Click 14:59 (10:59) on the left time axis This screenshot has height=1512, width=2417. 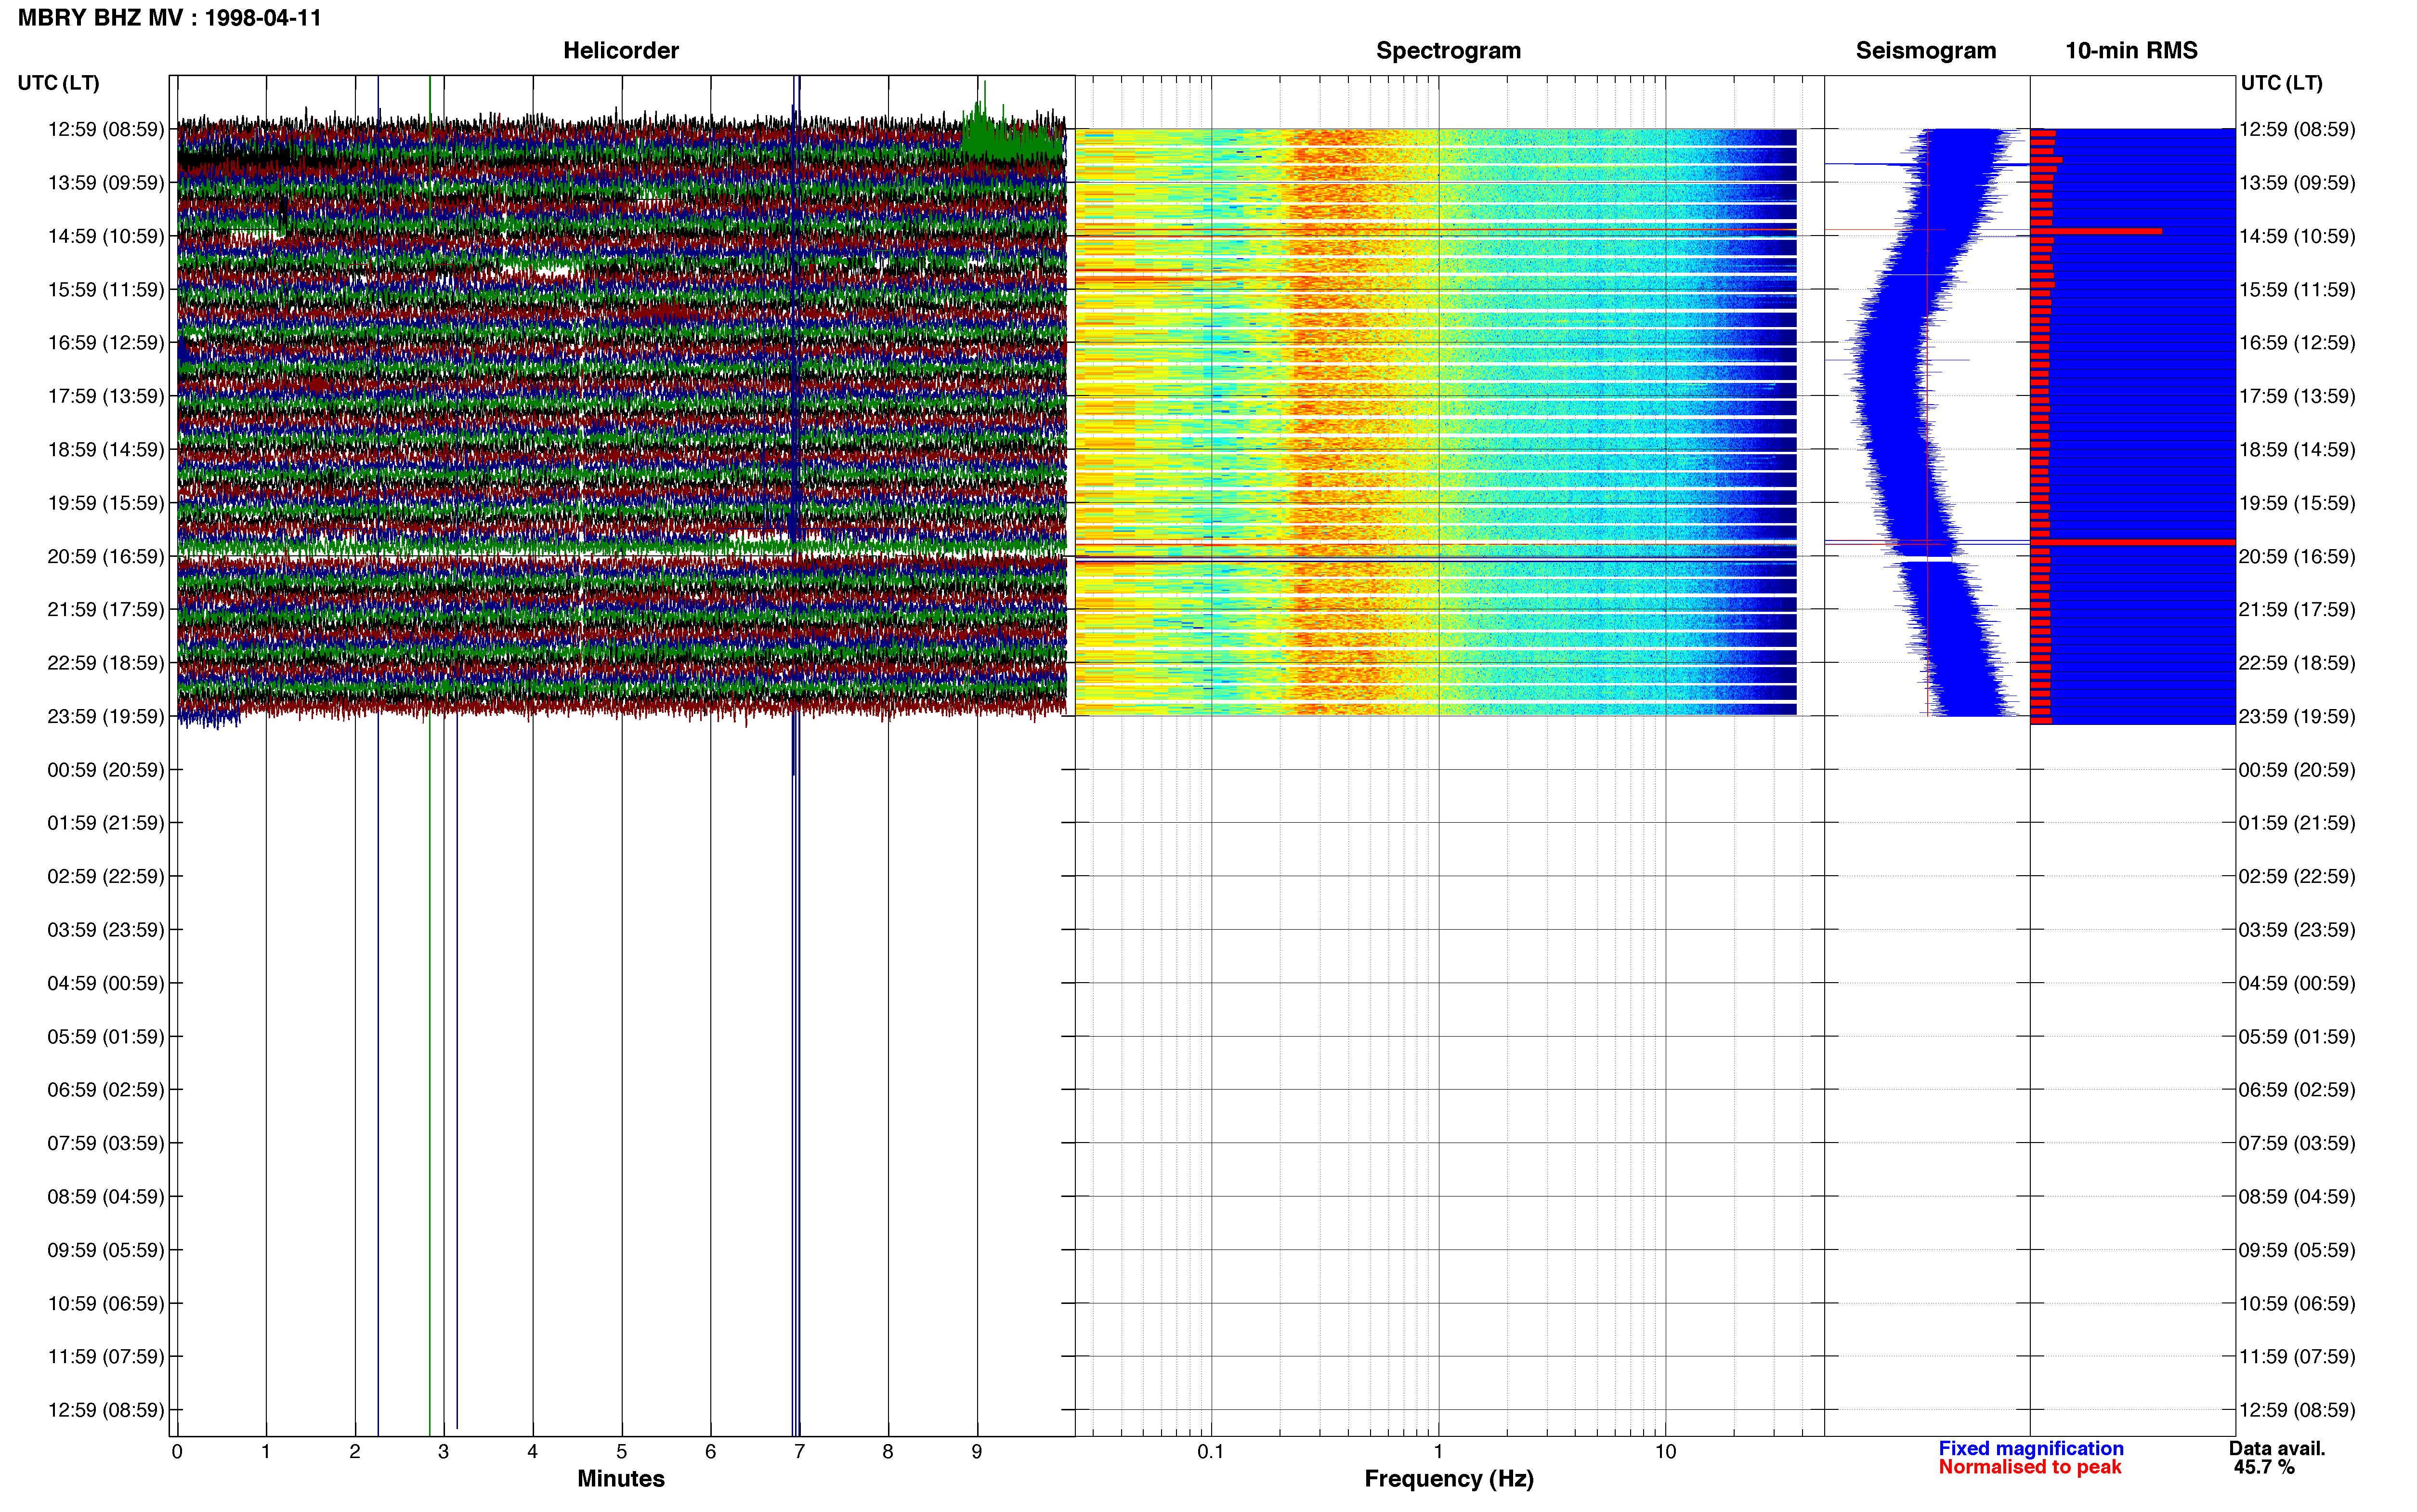point(106,236)
